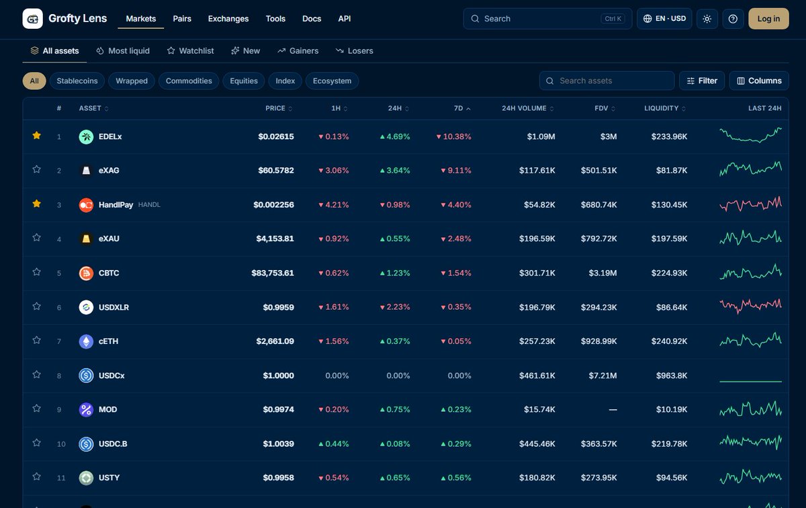Click the CBTC bitcoin icon

pos(86,273)
